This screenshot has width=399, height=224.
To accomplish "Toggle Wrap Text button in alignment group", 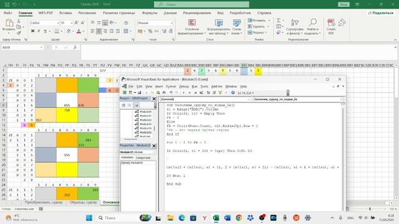I will (x=126, y=23).
